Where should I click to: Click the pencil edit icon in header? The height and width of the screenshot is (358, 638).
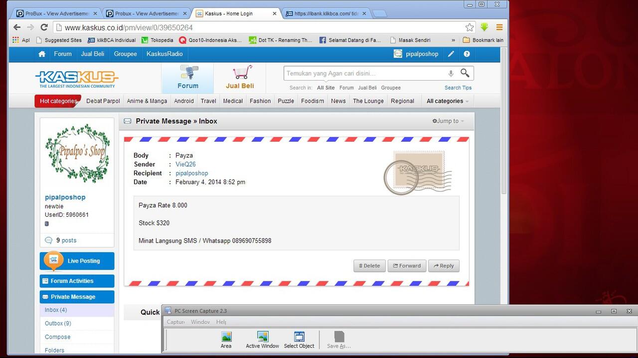coord(451,54)
